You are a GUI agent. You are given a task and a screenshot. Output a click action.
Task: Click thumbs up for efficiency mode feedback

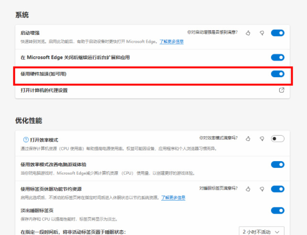point(248,139)
